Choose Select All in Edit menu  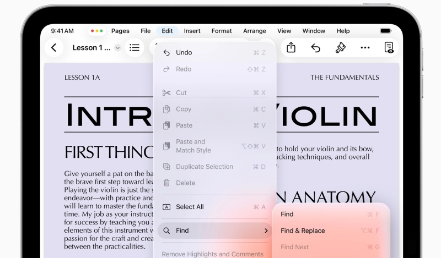point(190,207)
